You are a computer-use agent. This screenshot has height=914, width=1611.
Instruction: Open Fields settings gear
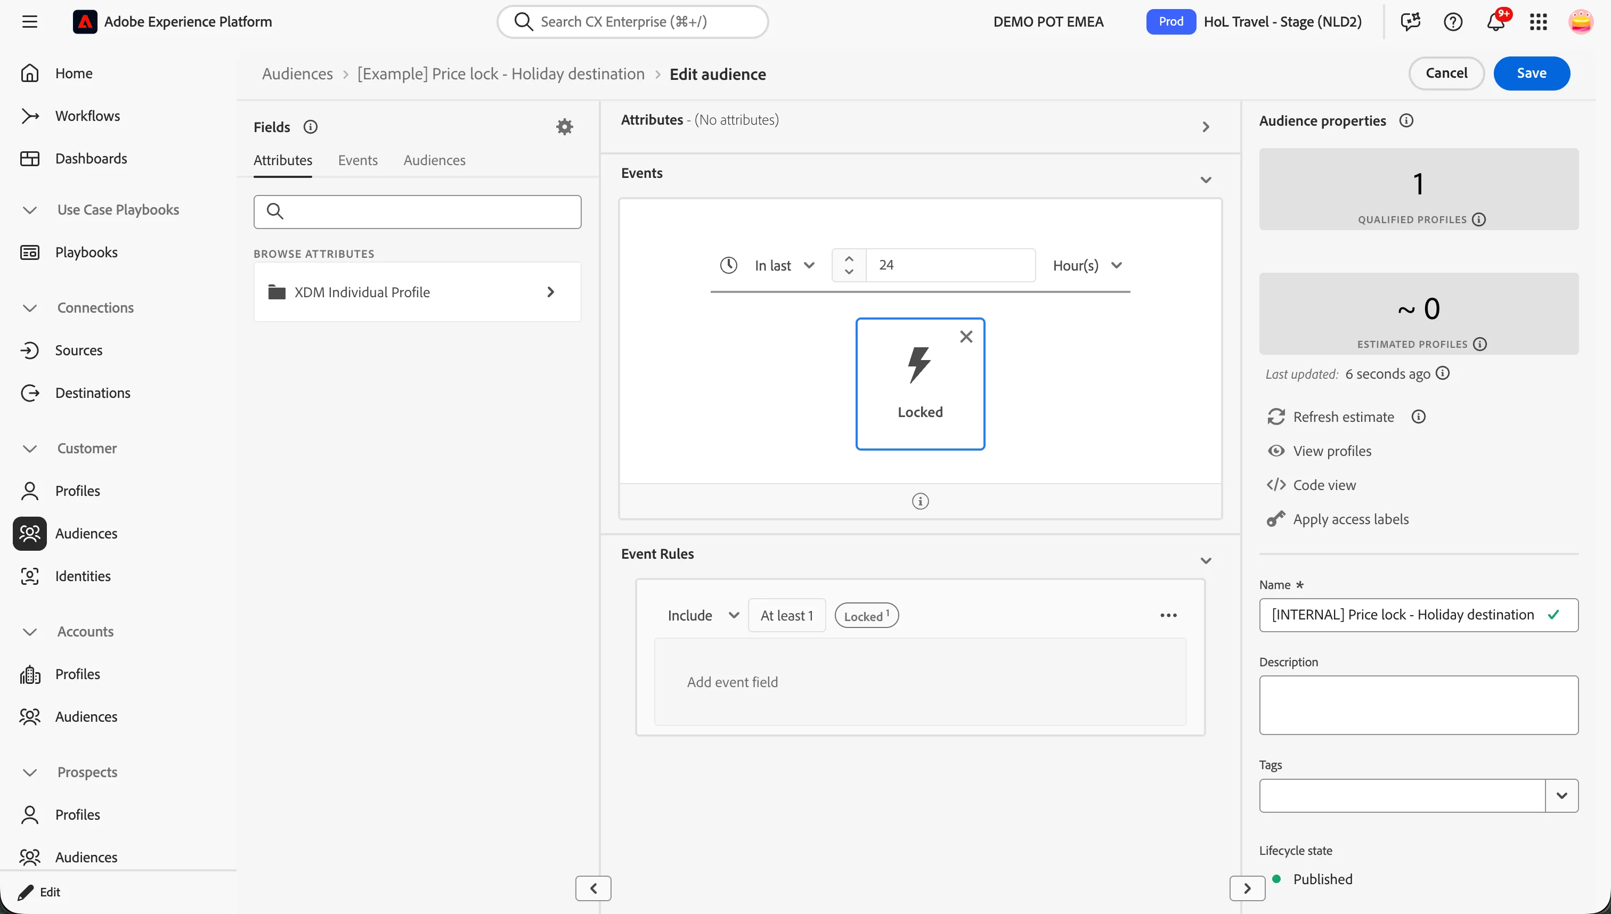[x=564, y=127]
